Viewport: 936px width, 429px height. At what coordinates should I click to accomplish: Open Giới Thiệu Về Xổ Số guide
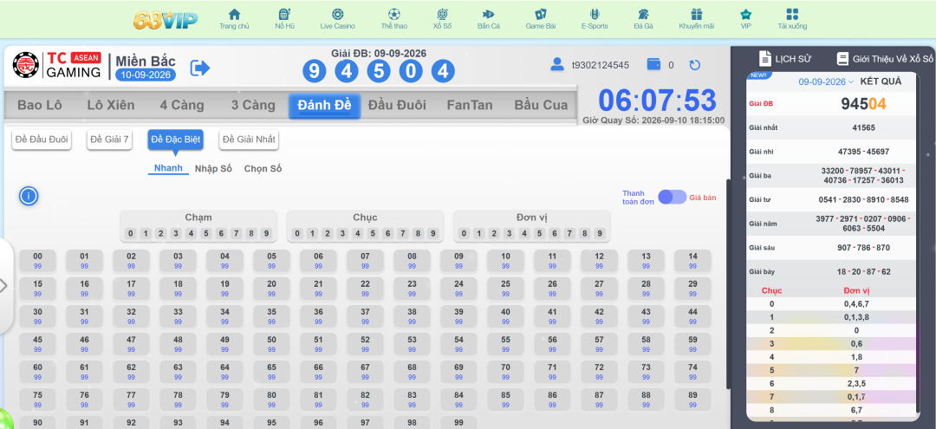tap(884, 59)
